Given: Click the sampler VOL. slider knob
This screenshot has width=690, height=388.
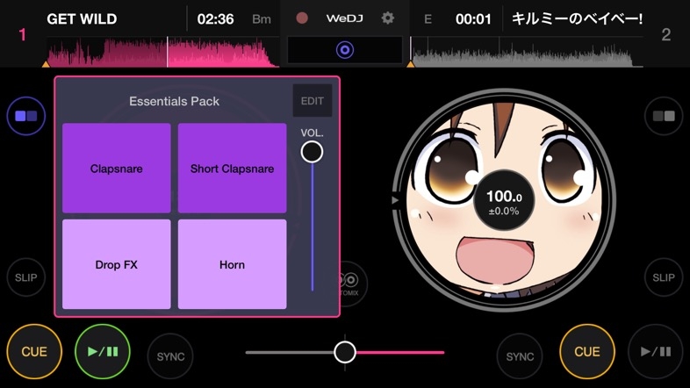Looking at the screenshot, I should (312, 152).
